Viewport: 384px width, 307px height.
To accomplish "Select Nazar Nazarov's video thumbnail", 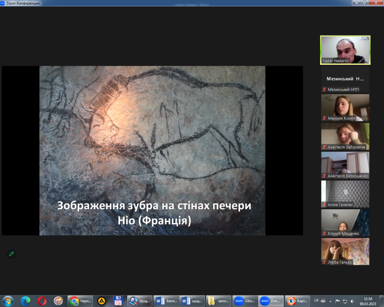I will pyautogui.click(x=345, y=50).
